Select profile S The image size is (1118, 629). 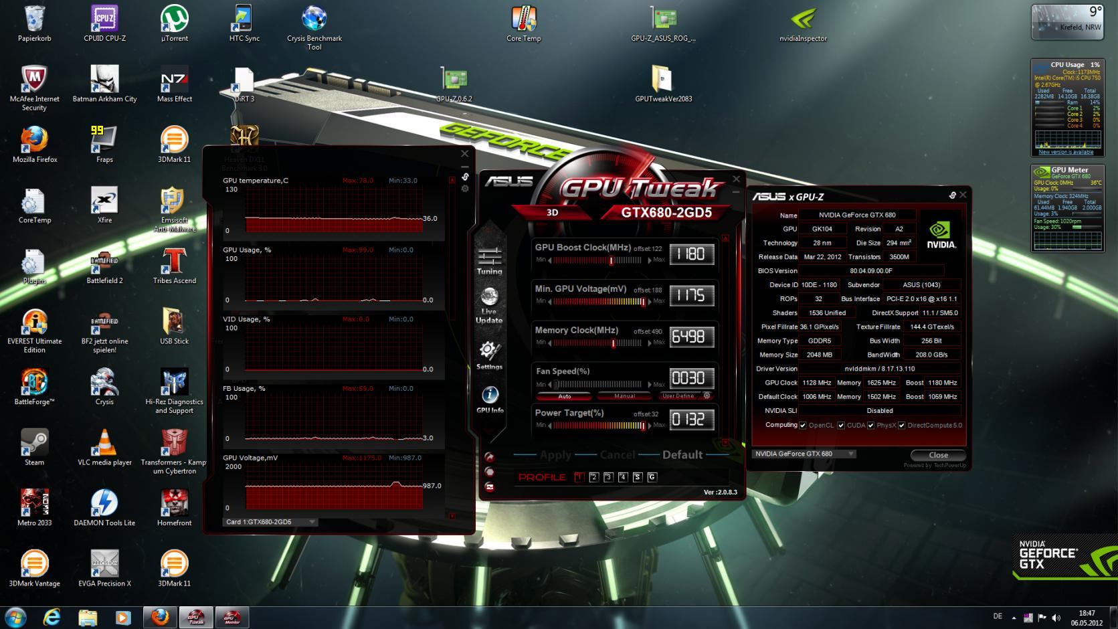click(638, 477)
